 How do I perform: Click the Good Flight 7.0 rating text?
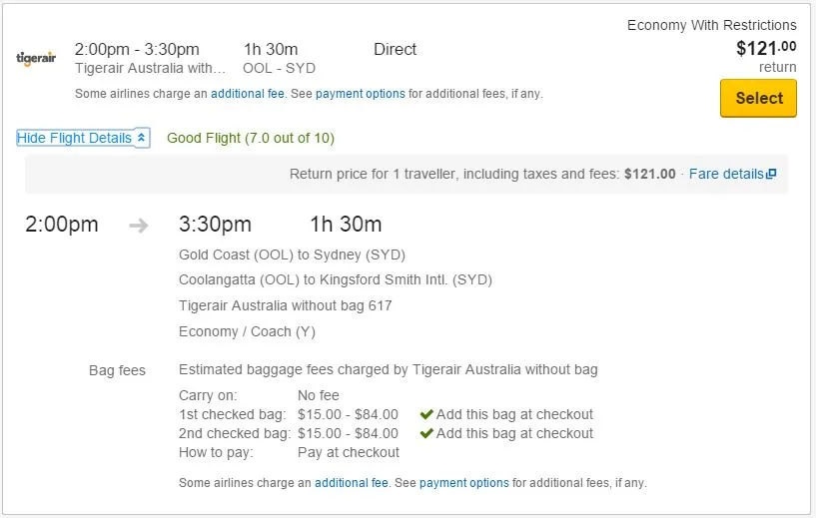[251, 138]
